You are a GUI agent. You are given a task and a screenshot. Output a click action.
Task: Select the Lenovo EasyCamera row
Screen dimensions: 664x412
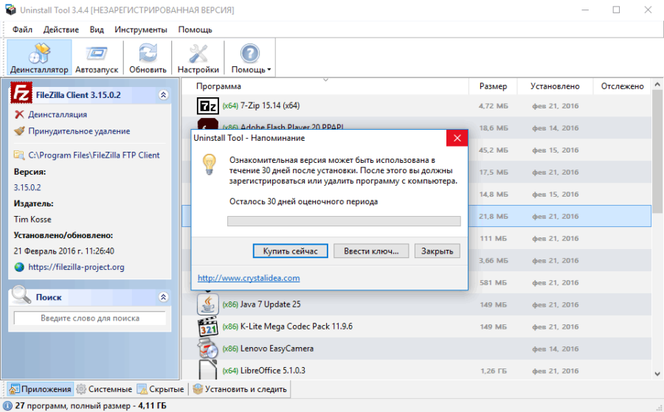417,349
